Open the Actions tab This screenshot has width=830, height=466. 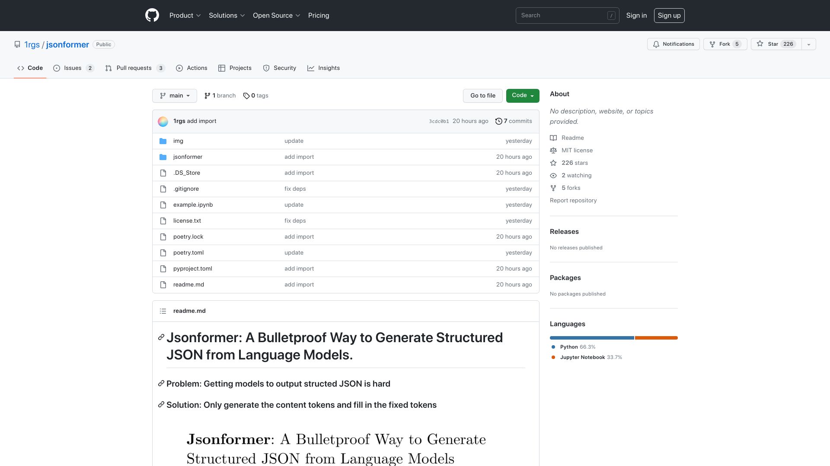pyautogui.click(x=192, y=68)
